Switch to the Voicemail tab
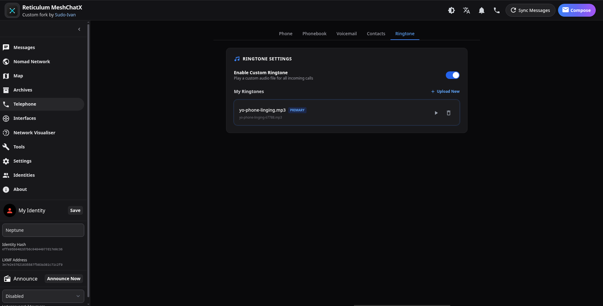 click(x=346, y=34)
